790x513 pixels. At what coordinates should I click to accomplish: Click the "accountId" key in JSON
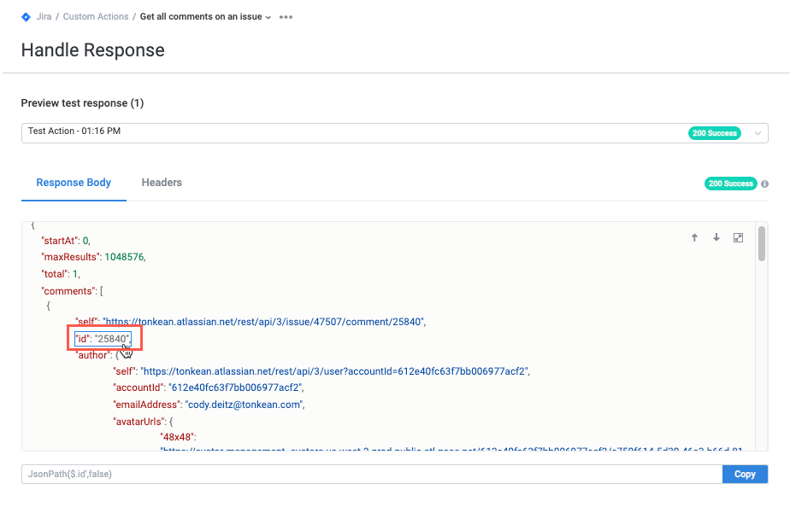pyautogui.click(x=138, y=388)
